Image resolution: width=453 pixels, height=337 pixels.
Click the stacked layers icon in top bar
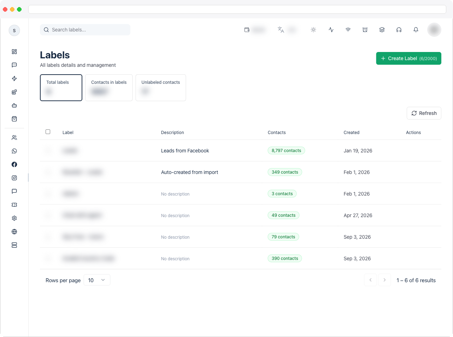coord(382,30)
